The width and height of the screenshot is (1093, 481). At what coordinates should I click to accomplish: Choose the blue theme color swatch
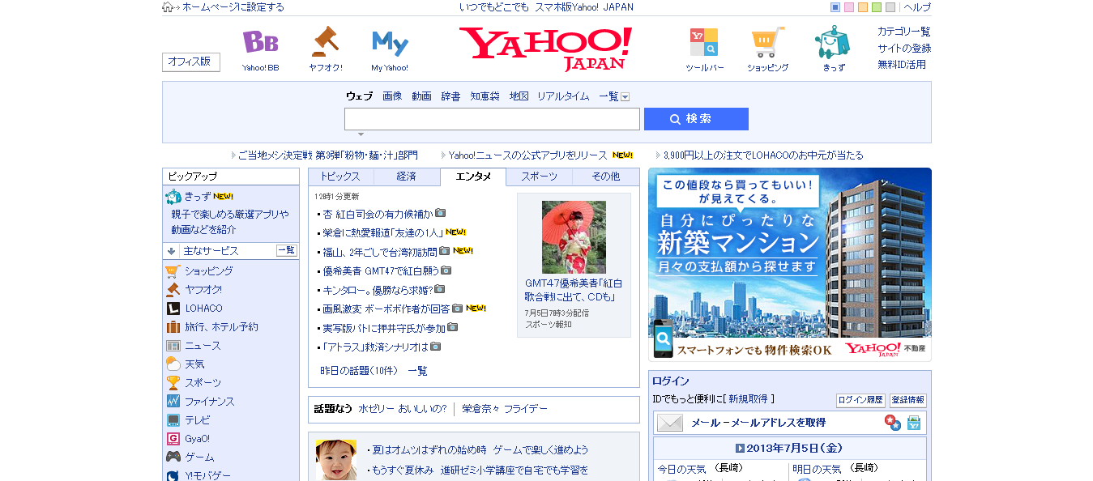pyautogui.click(x=835, y=7)
